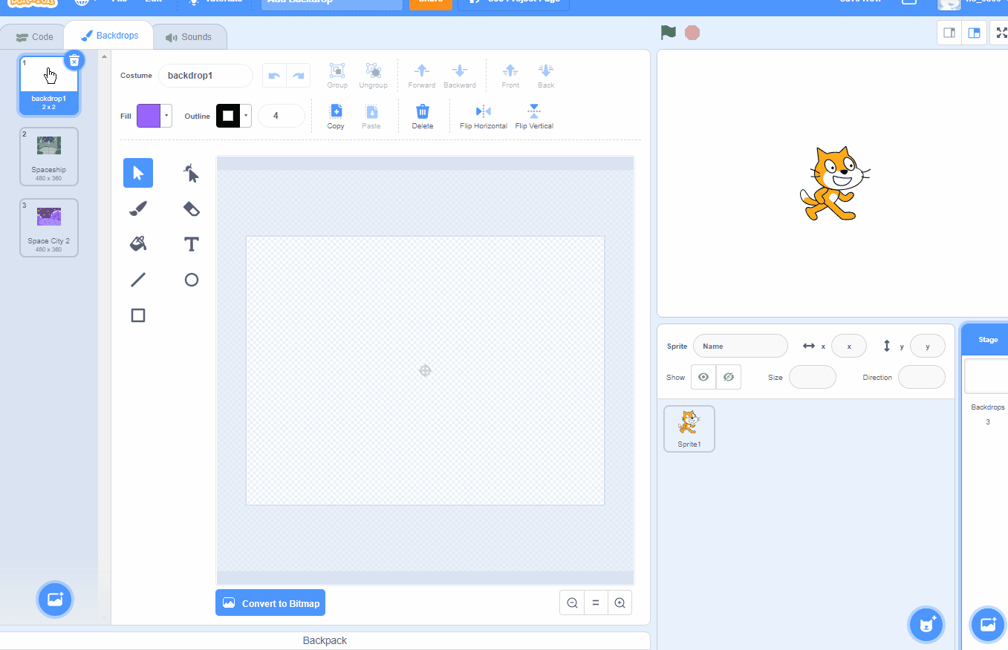The width and height of the screenshot is (1008, 650).
Task: Select the Brush tool
Action: tap(138, 209)
